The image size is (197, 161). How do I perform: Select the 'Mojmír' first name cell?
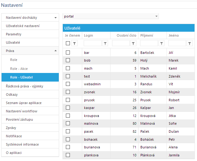click(x=181, y=92)
